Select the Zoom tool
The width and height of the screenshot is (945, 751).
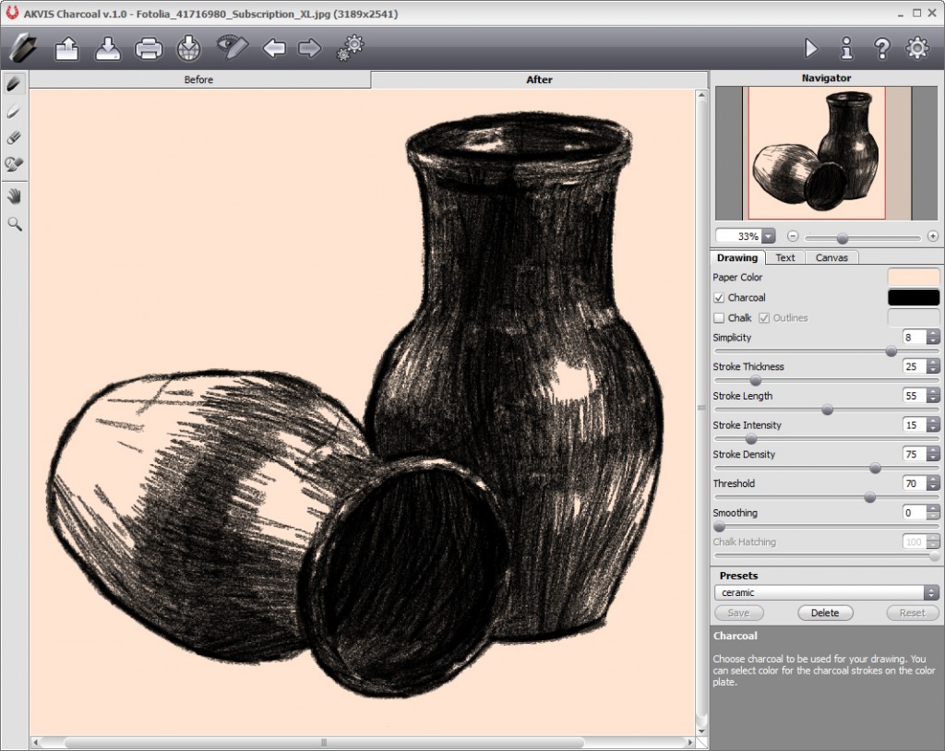13,222
